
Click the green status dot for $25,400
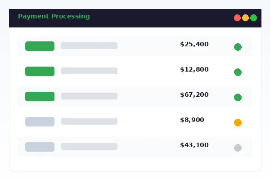point(238,47)
